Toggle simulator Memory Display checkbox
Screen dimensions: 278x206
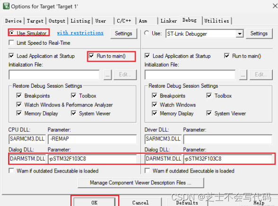click(19, 113)
